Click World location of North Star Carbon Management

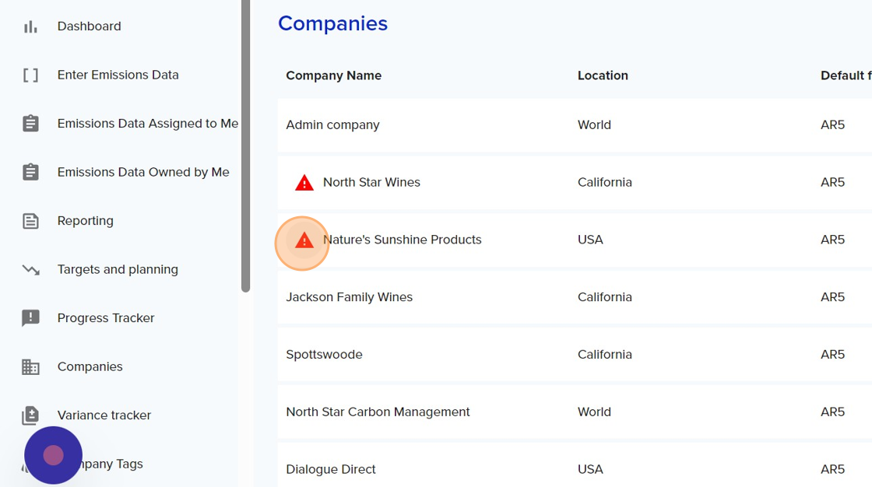tap(594, 412)
